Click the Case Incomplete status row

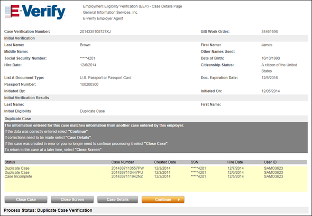point(155,176)
